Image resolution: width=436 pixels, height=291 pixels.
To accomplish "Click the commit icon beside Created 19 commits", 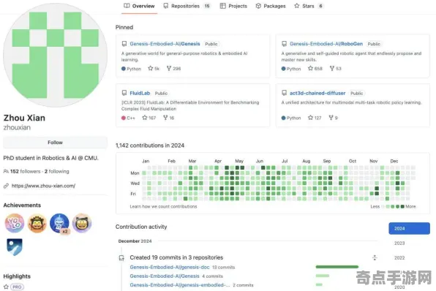I will tap(121, 258).
